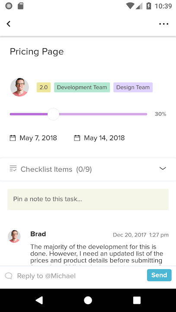
Task: Tap the due date calendar icon
Action: point(77,138)
